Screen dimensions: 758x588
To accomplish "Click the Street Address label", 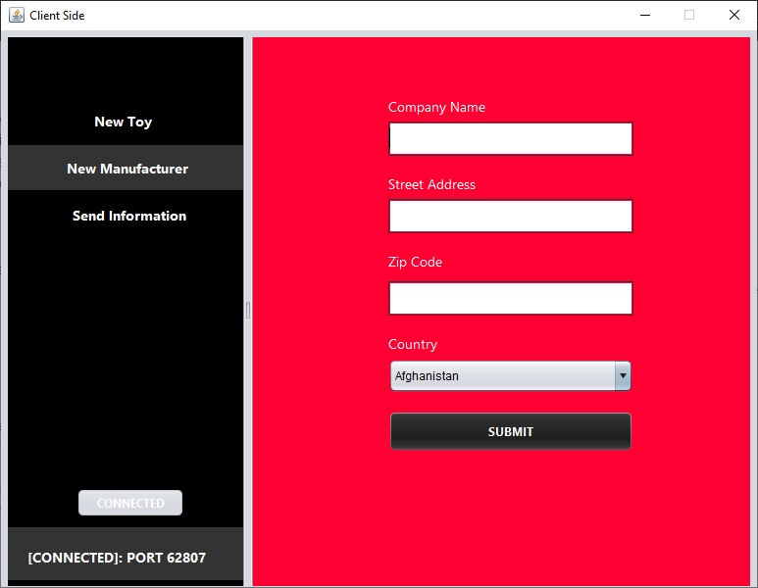I will [x=431, y=184].
